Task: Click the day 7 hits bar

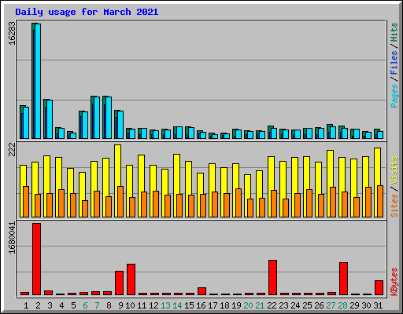Action: tap(92, 117)
